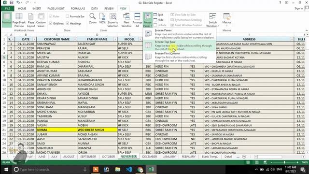Viewport: 309px width, 174px height.
Task: Click Arrange All windows
Action: (x=137, y=20)
